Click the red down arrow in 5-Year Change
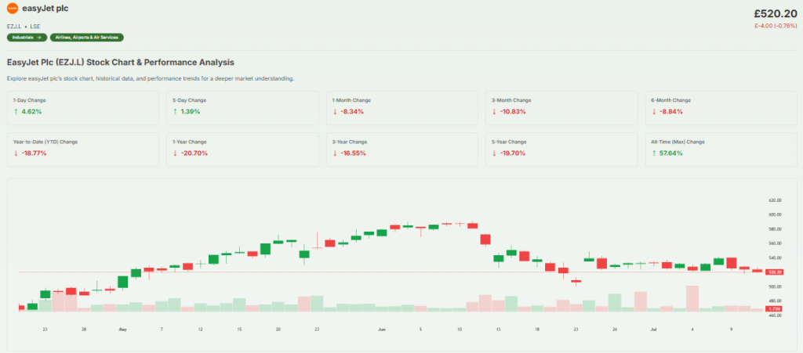 [x=495, y=153]
